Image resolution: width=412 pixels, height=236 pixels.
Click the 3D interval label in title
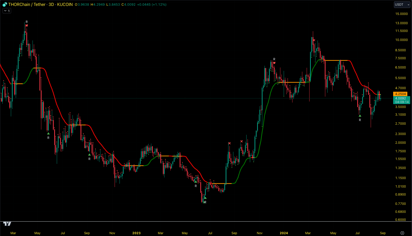(51, 5)
